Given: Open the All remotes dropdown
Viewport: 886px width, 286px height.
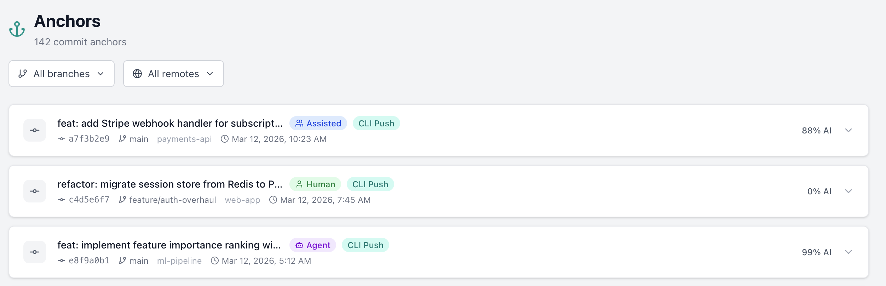Looking at the screenshot, I should coord(173,74).
